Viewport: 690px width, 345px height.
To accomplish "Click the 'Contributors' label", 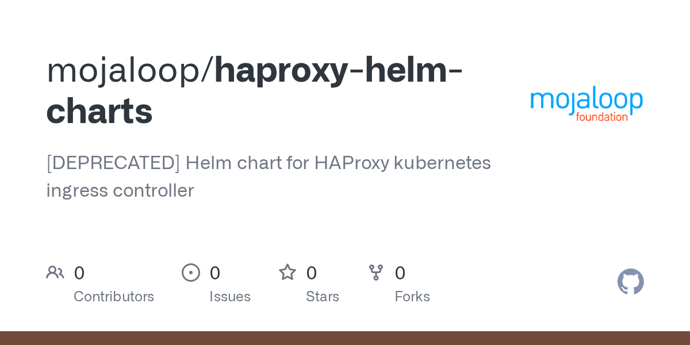I will [114, 297].
